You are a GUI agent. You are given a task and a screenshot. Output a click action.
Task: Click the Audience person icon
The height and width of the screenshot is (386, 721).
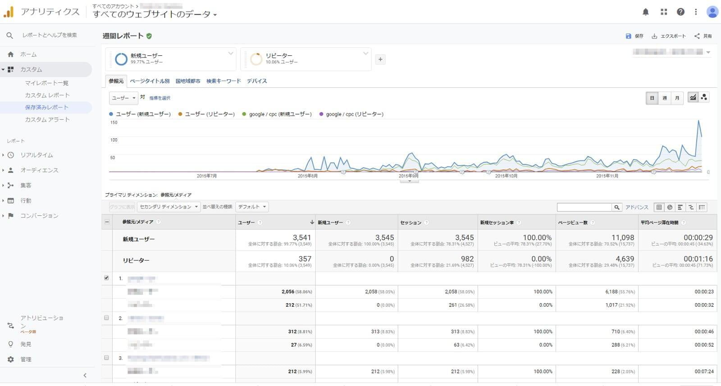11,170
